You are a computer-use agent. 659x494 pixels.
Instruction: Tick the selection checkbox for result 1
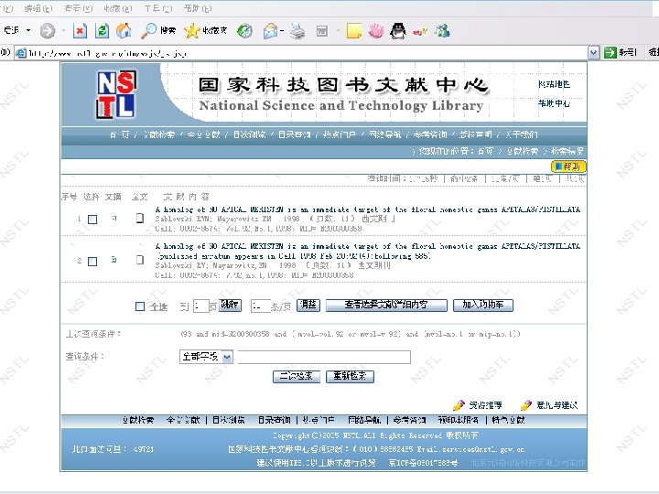click(x=92, y=220)
